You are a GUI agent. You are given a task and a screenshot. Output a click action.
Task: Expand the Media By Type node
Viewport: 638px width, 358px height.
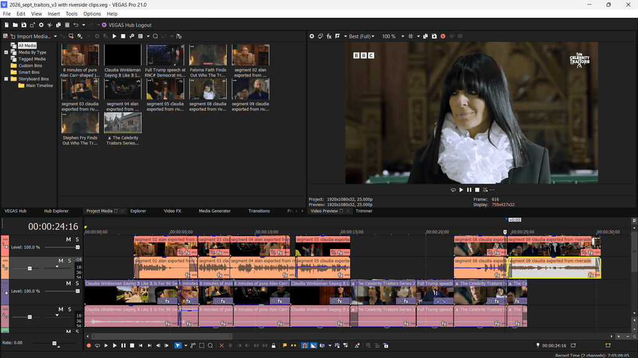(x=6, y=52)
